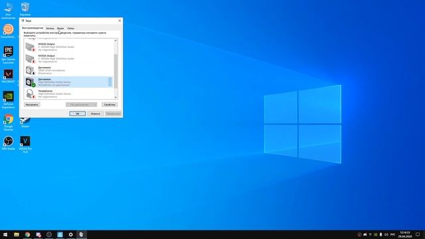
Task: Click the РУС language indicator
Action: 392,234
